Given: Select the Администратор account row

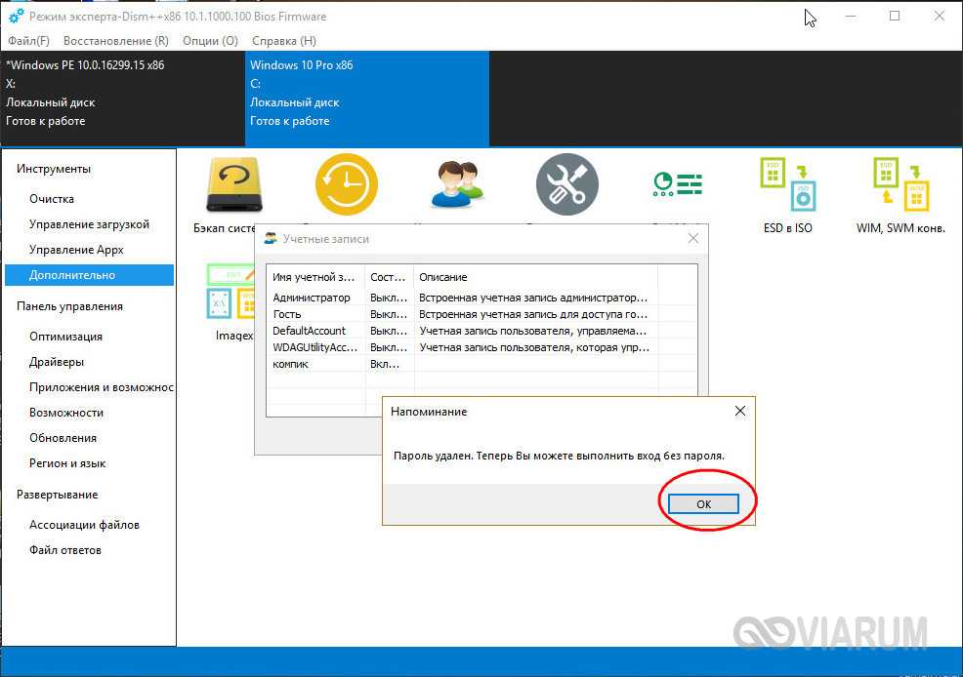Looking at the screenshot, I should coord(312,298).
